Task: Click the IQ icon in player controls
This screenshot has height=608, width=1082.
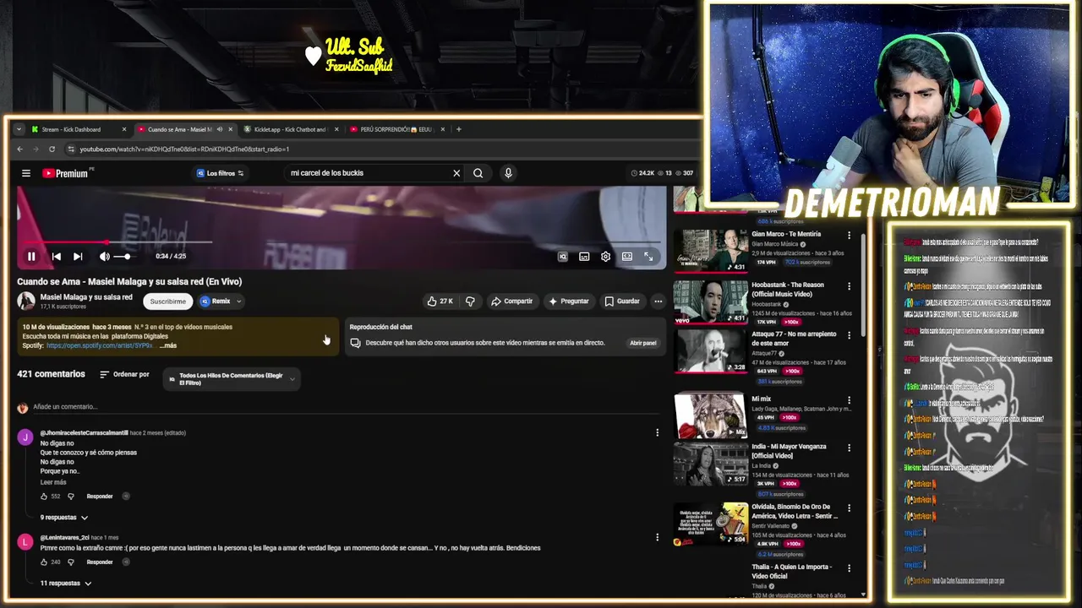Action: coord(563,257)
